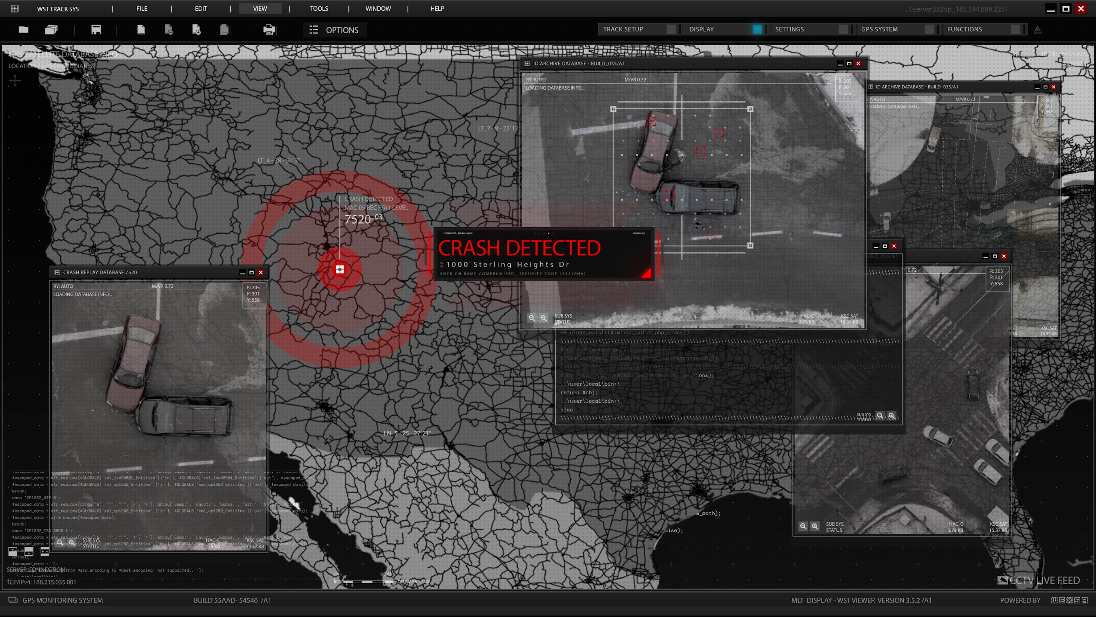This screenshot has height=617, width=1096.
Task: Click the triangle arrow right of FUNCTIONS
Action: point(1038,29)
